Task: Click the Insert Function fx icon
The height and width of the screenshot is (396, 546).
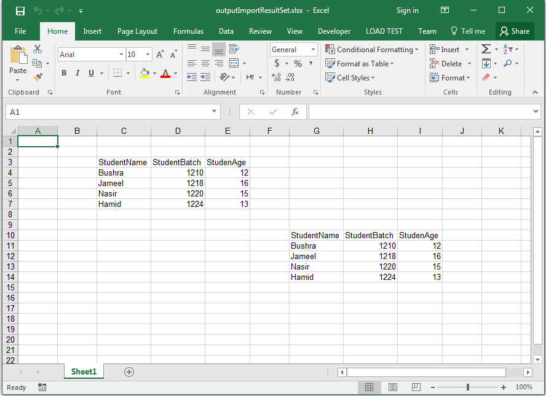Action: click(295, 112)
